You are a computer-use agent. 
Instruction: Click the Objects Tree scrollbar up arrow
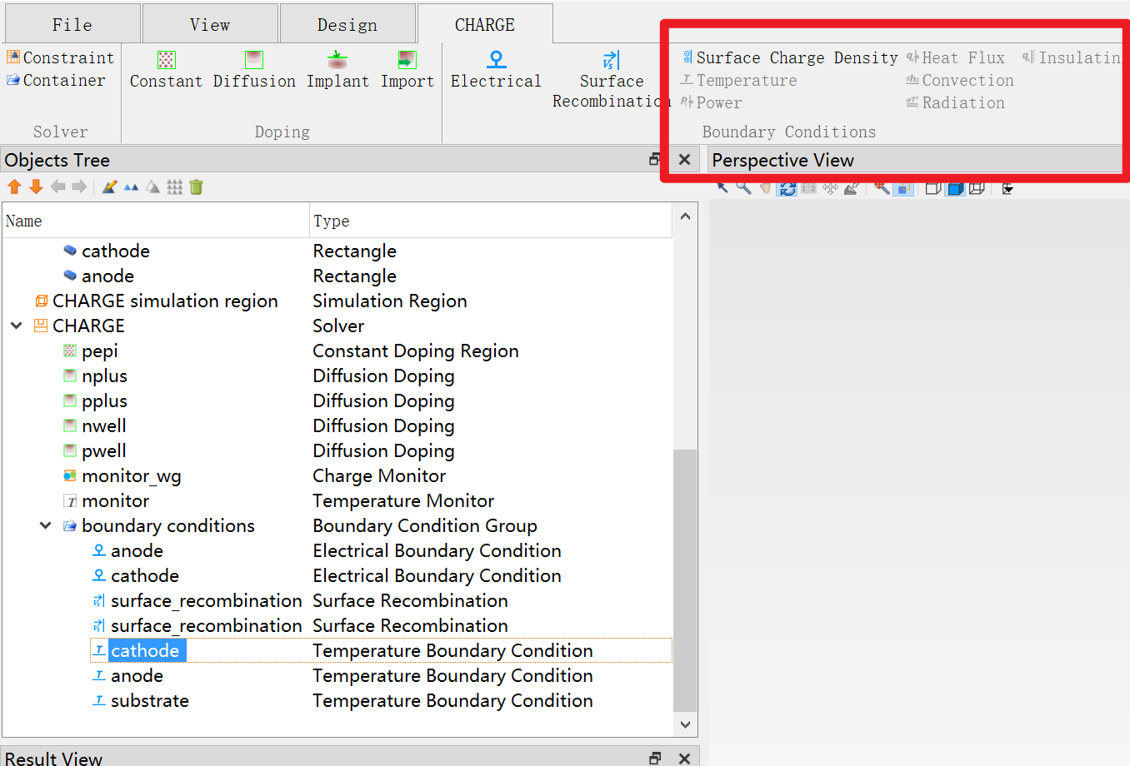685,216
